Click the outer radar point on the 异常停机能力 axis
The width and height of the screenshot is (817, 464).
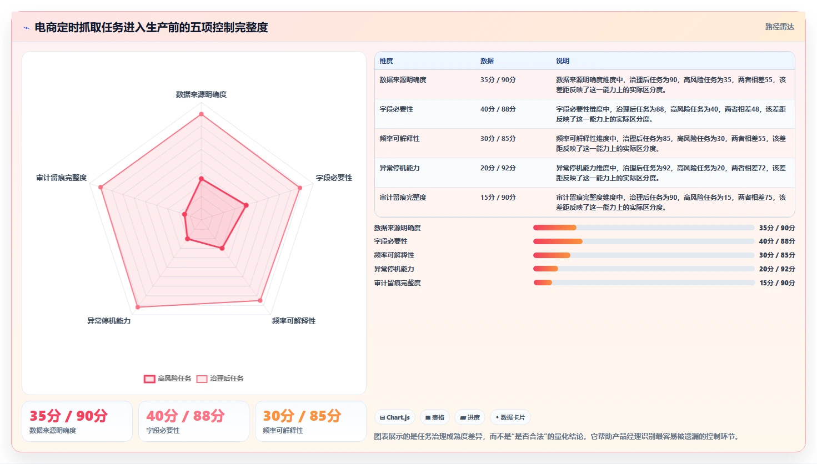(138, 307)
